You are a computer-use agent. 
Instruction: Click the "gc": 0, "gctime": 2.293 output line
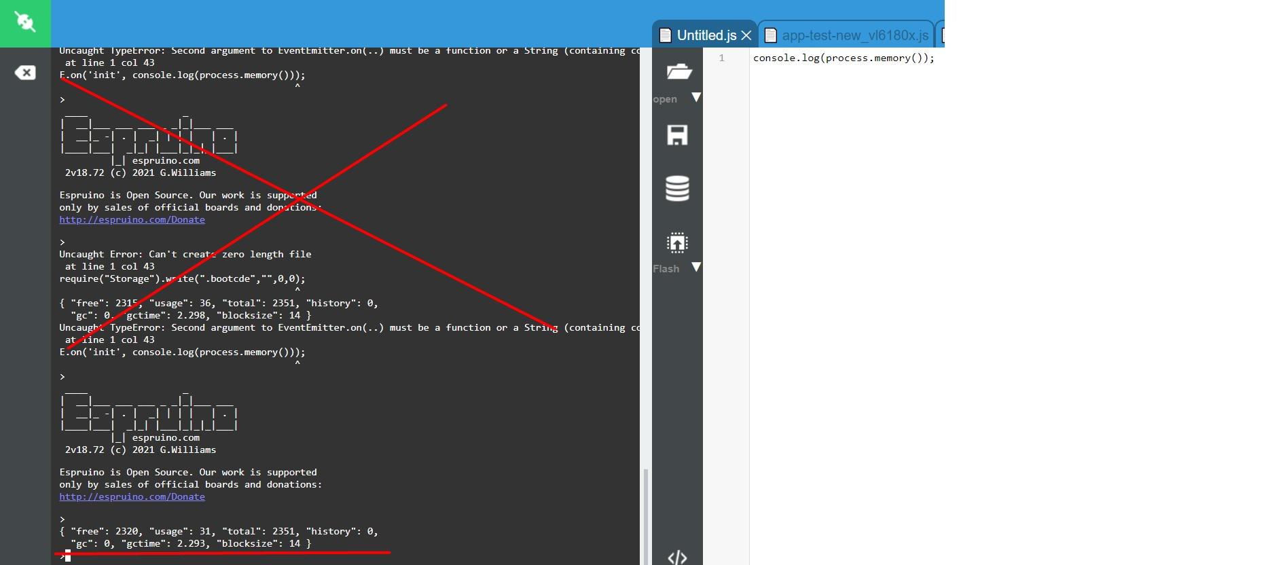(191, 543)
